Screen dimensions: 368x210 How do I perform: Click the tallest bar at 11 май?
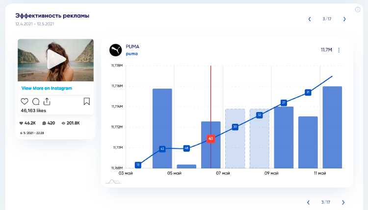332,127
